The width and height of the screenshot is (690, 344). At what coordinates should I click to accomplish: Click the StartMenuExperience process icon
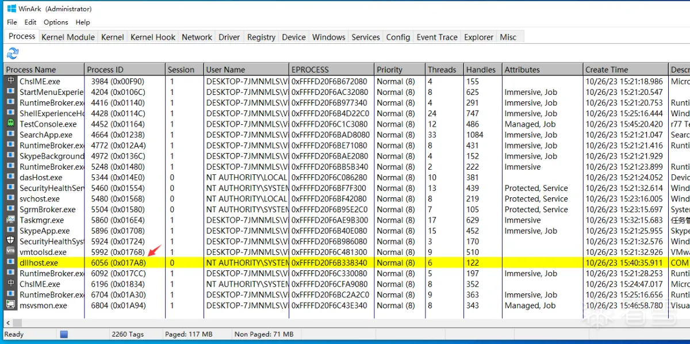[x=10, y=92]
